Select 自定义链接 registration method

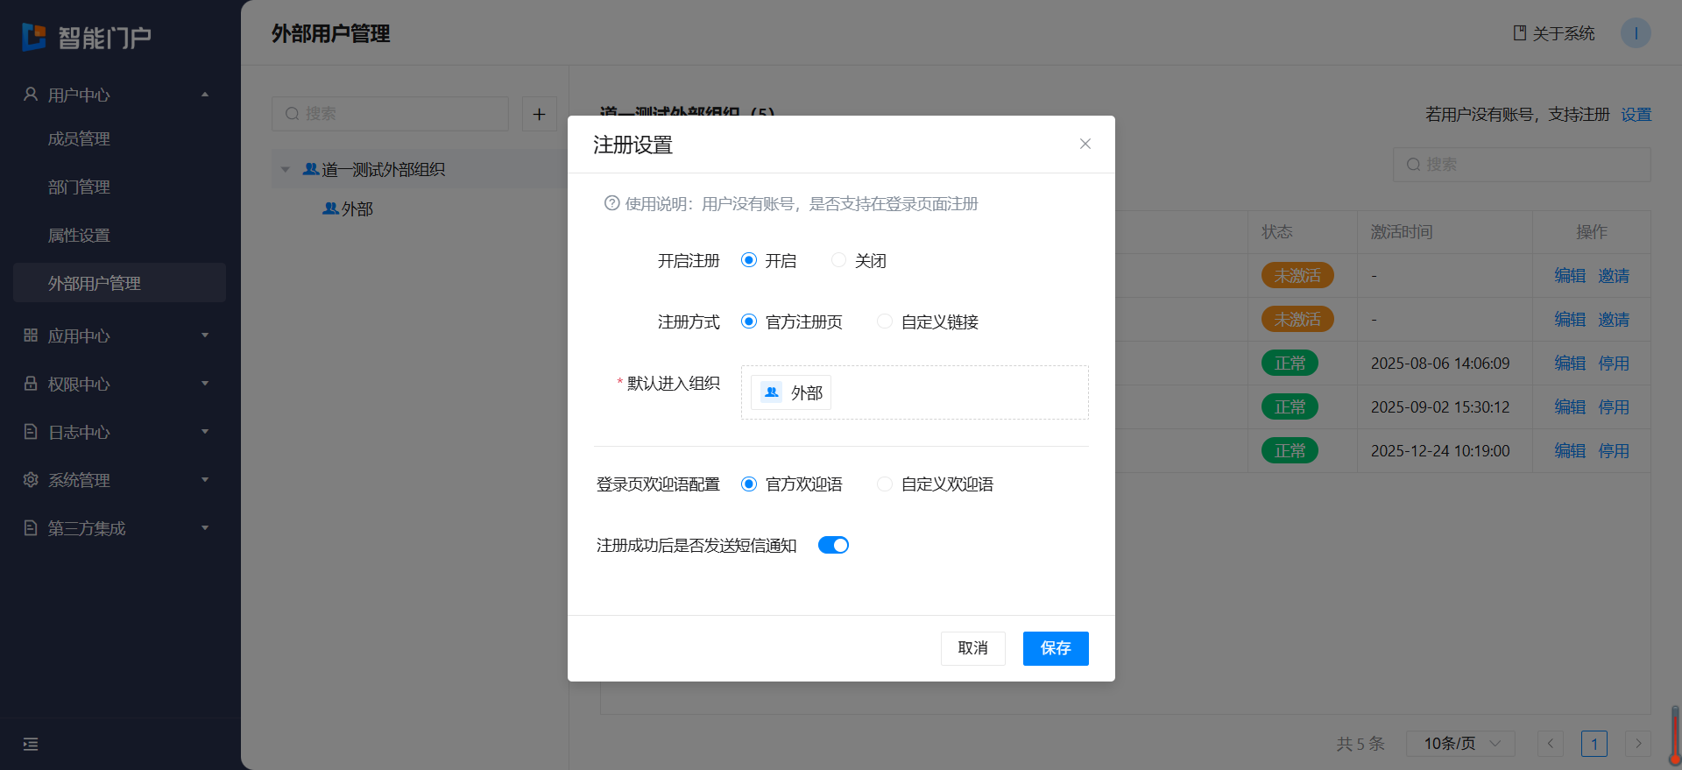coord(885,321)
